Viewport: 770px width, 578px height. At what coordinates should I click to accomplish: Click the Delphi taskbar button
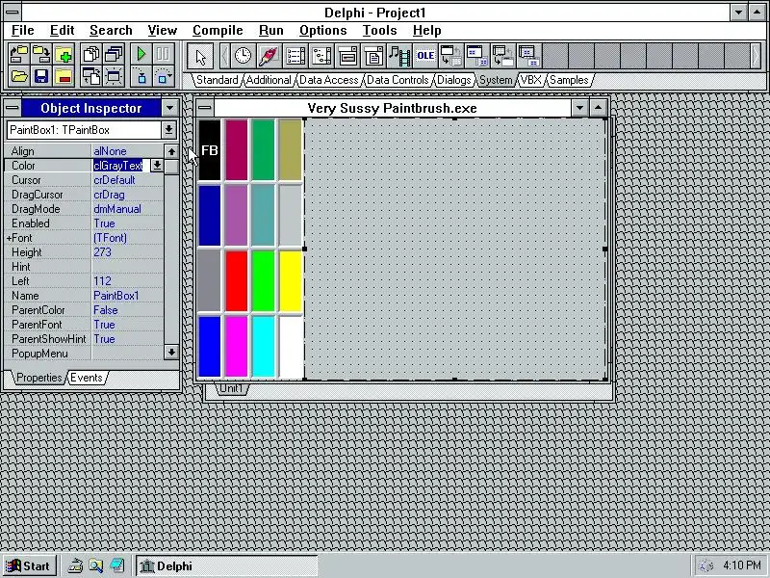[x=226, y=566]
